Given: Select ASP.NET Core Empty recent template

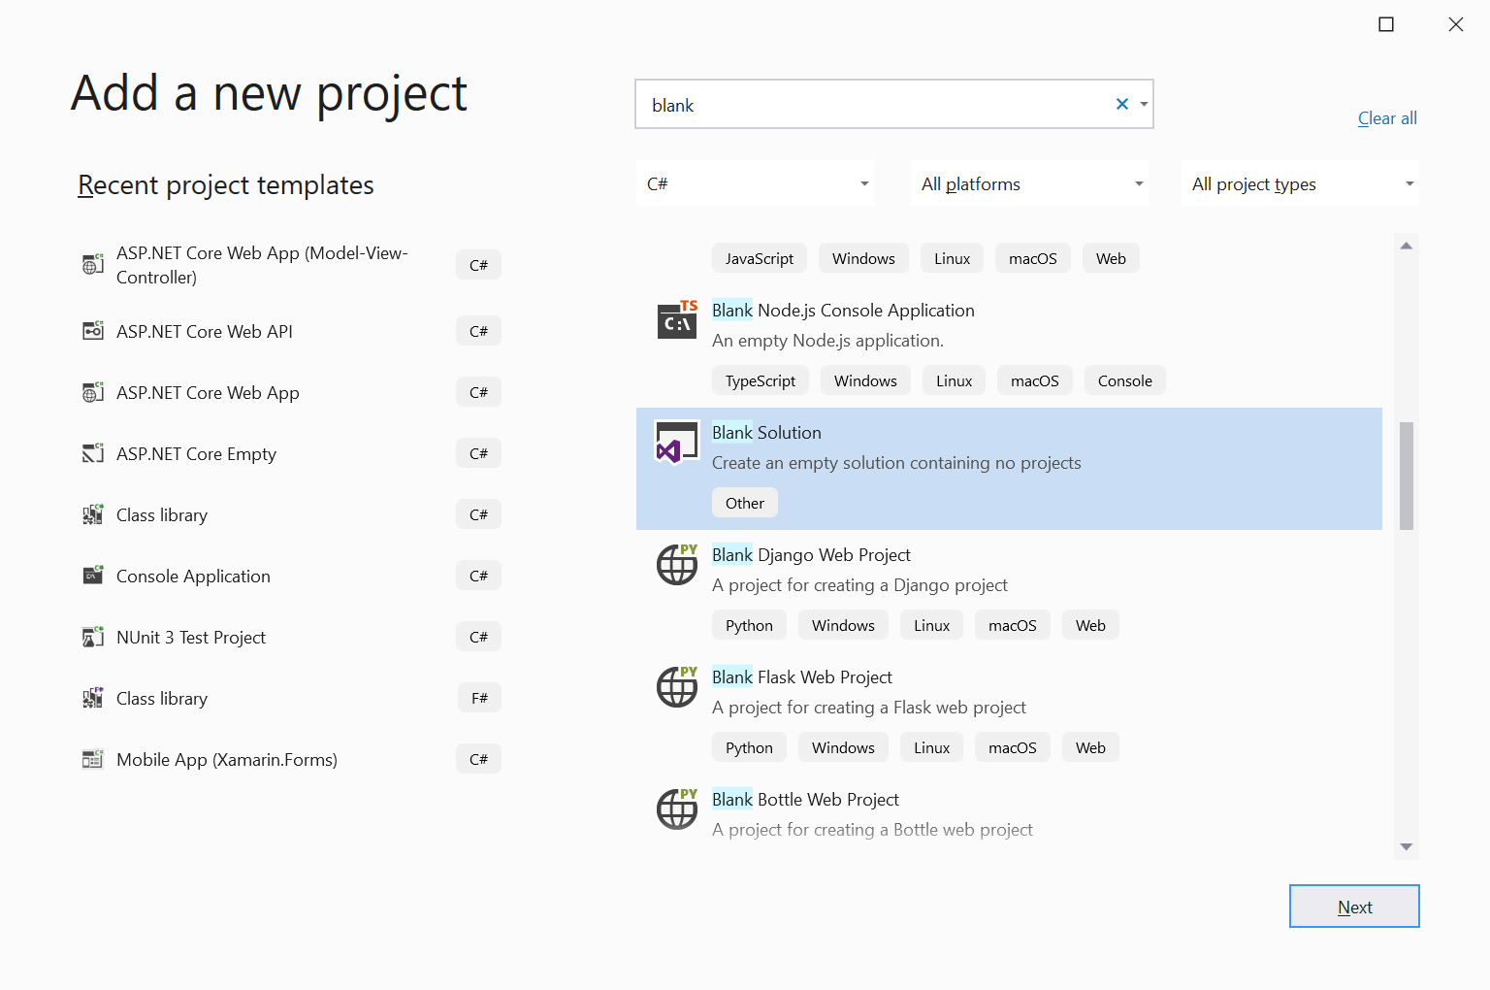Looking at the screenshot, I should coord(196,453).
